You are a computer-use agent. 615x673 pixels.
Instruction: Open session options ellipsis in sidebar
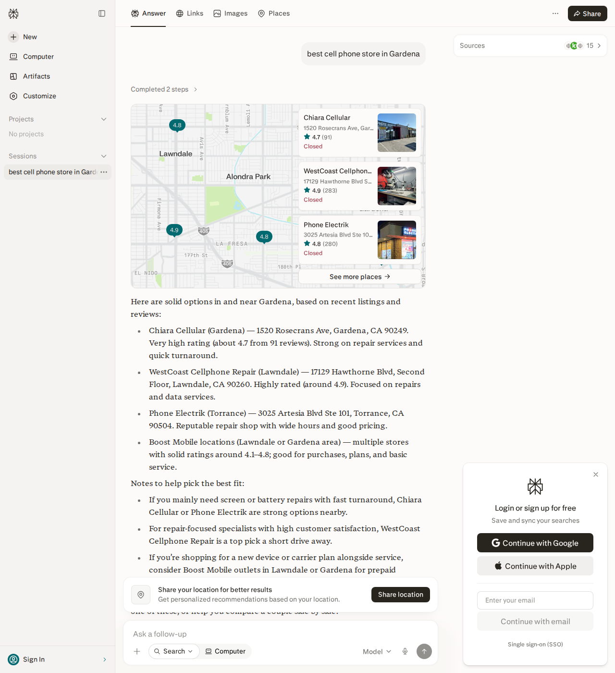click(104, 172)
